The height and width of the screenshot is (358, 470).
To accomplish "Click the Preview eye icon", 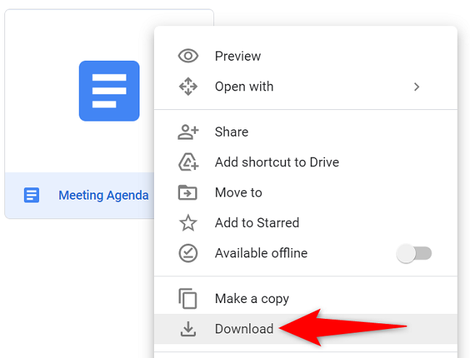I will (188, 56).
